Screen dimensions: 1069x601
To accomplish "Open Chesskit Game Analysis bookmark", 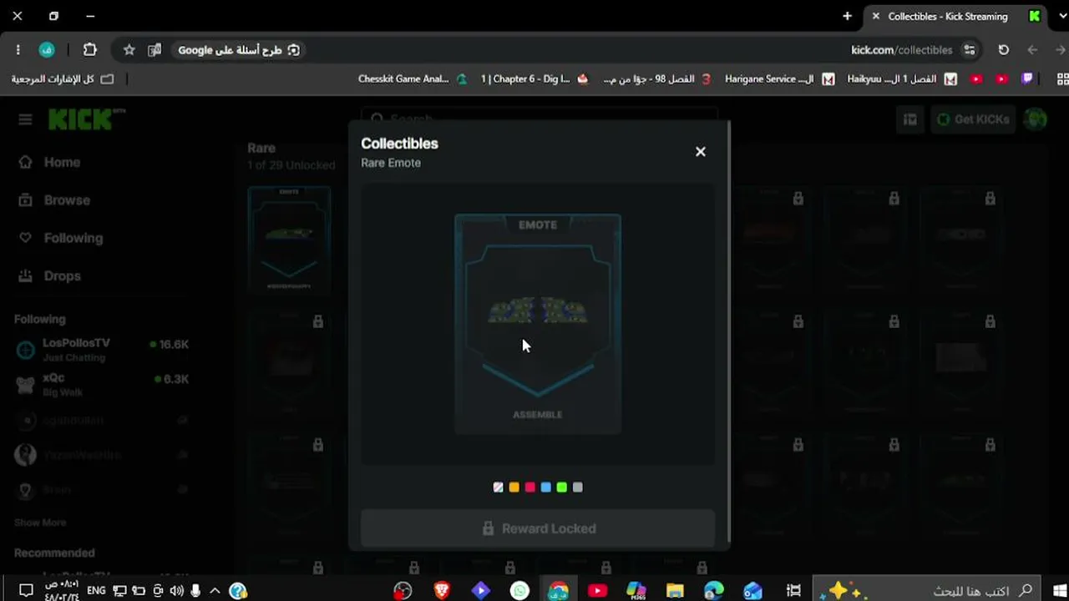I will click(413, 79).
